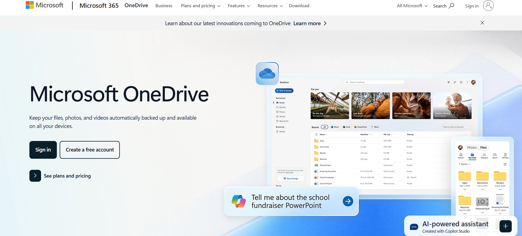Expand the AI-powered assistant with the plus button
Screen dimensions: 522x236
click(506, 226)
